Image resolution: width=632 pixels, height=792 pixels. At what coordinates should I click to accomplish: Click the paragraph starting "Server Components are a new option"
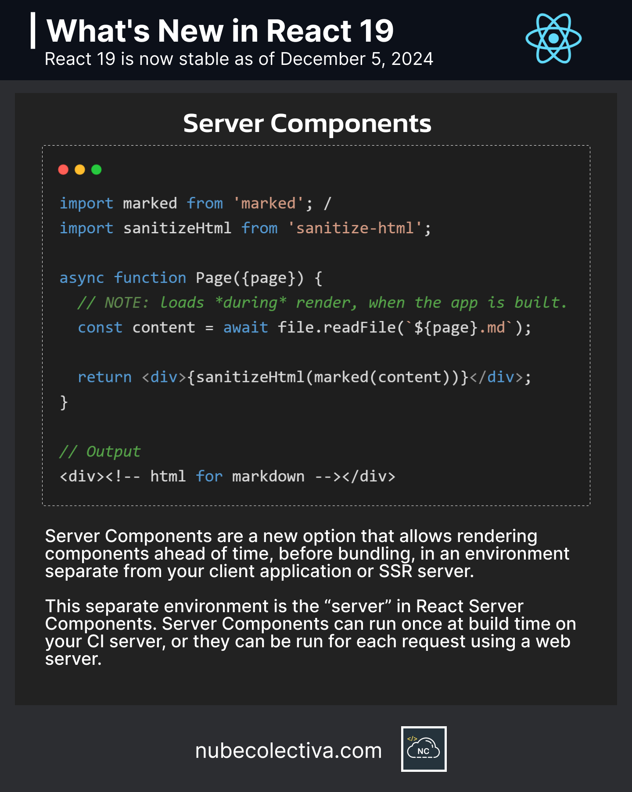[x=307, y=554]
